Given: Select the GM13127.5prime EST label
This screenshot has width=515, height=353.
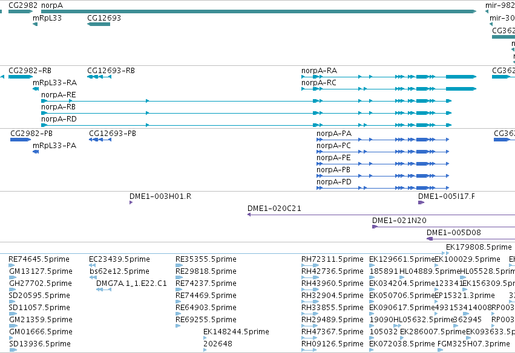Looking at the screenshot, I should point(41,271).
